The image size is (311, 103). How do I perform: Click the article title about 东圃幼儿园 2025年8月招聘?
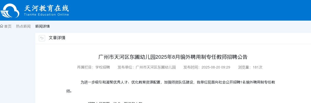[173, 57]
